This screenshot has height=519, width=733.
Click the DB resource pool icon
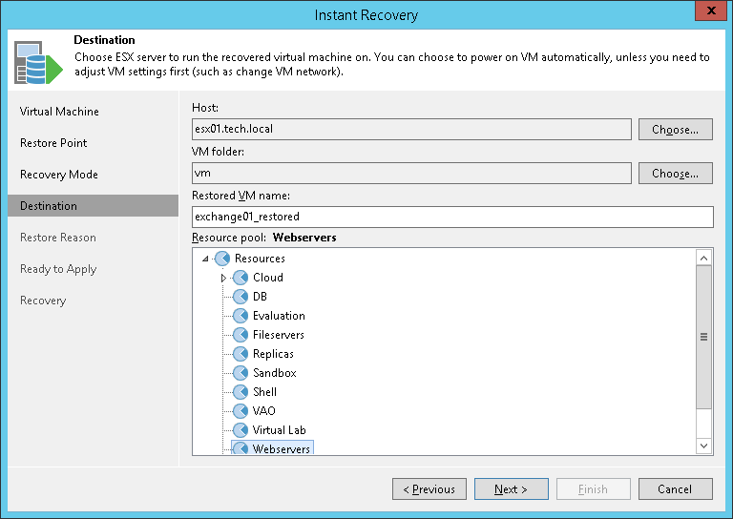coord(241,297)
